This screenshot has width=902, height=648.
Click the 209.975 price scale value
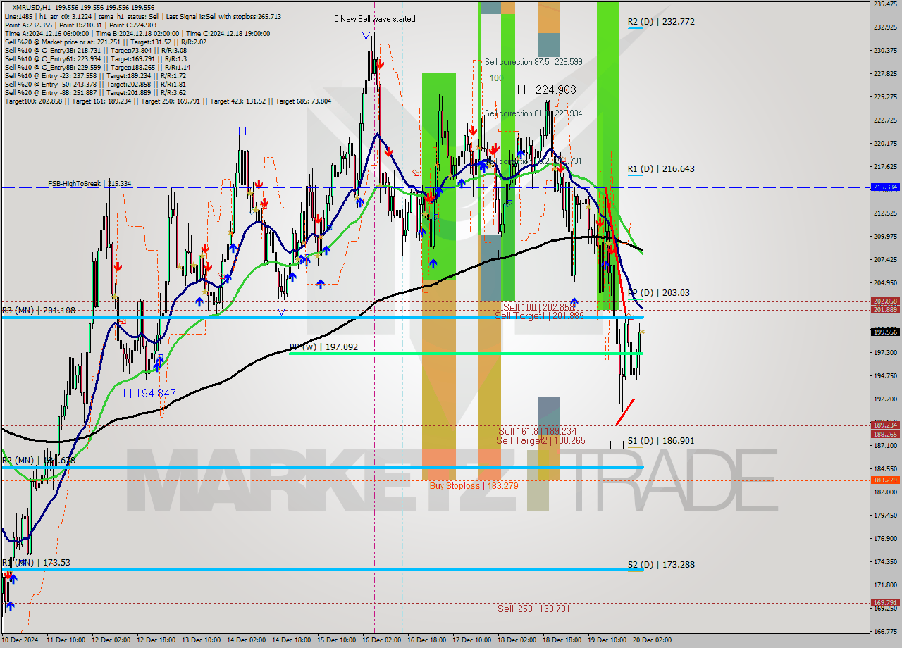(x=885, y=237)
